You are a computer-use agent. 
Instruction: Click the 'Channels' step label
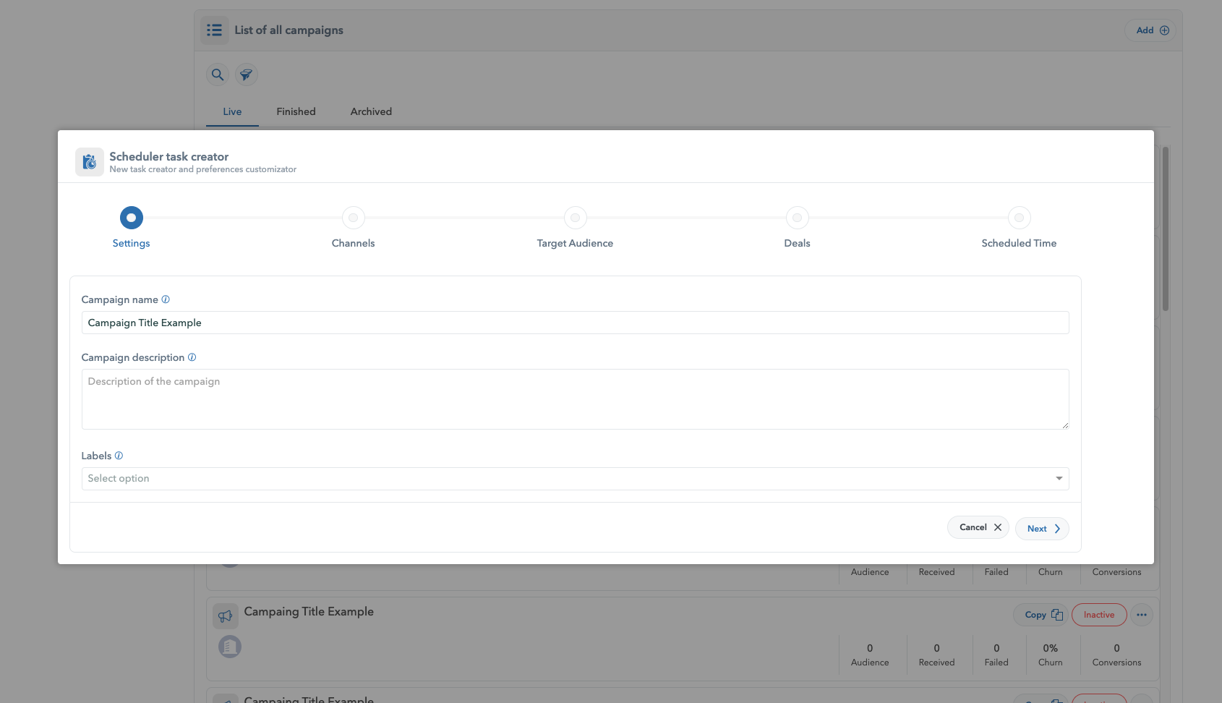tap(354, 243)
